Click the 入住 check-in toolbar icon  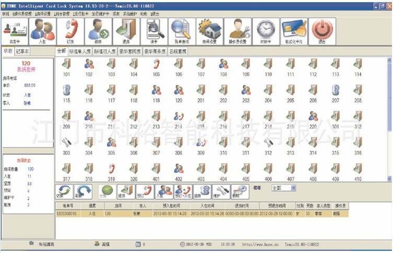click(42, 31)
